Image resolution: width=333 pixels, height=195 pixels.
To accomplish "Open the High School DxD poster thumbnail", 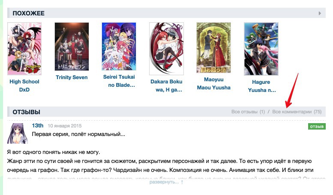I will click(x=24, y=49).
